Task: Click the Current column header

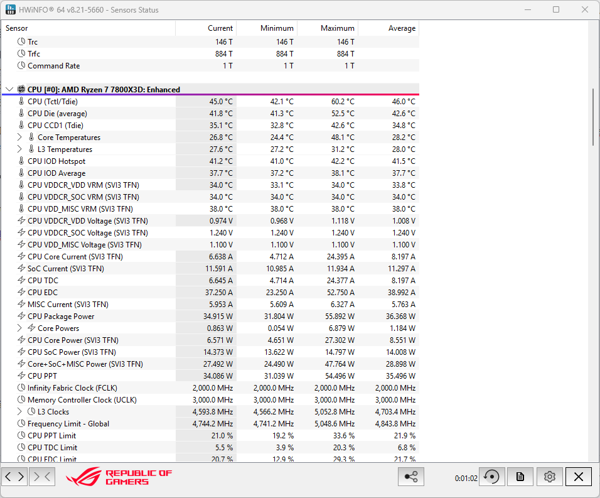Action: pyautogui.click(x=206, y=28)
